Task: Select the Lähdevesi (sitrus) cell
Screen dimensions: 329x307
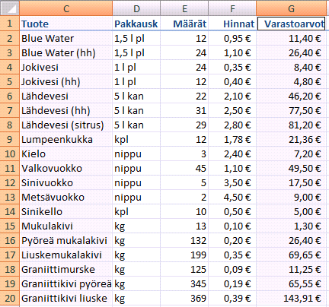Action: point(66,125)
